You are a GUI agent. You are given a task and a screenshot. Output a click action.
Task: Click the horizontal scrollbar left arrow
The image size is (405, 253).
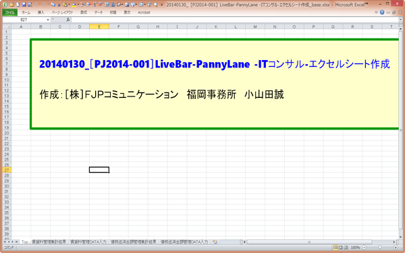point(244,242)
